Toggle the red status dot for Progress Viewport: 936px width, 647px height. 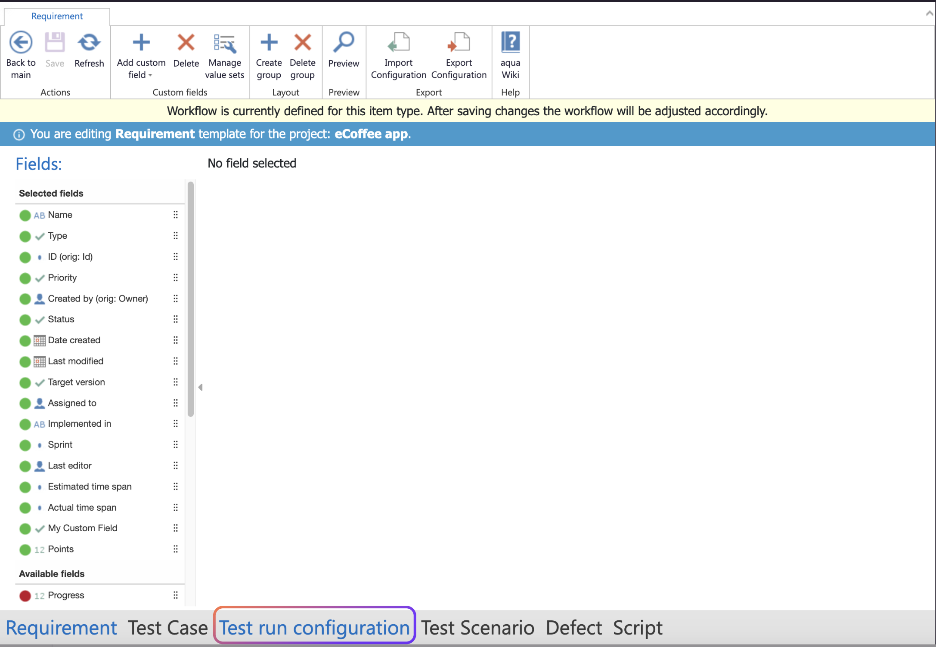click(x=25, y=596)
